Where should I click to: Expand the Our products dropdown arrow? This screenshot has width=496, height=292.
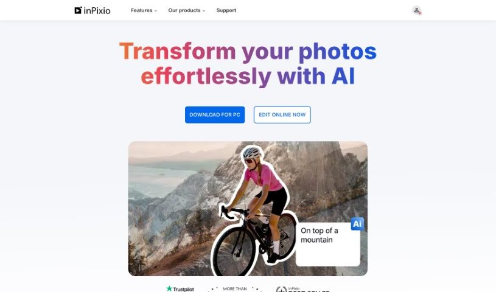pos(204,11)
